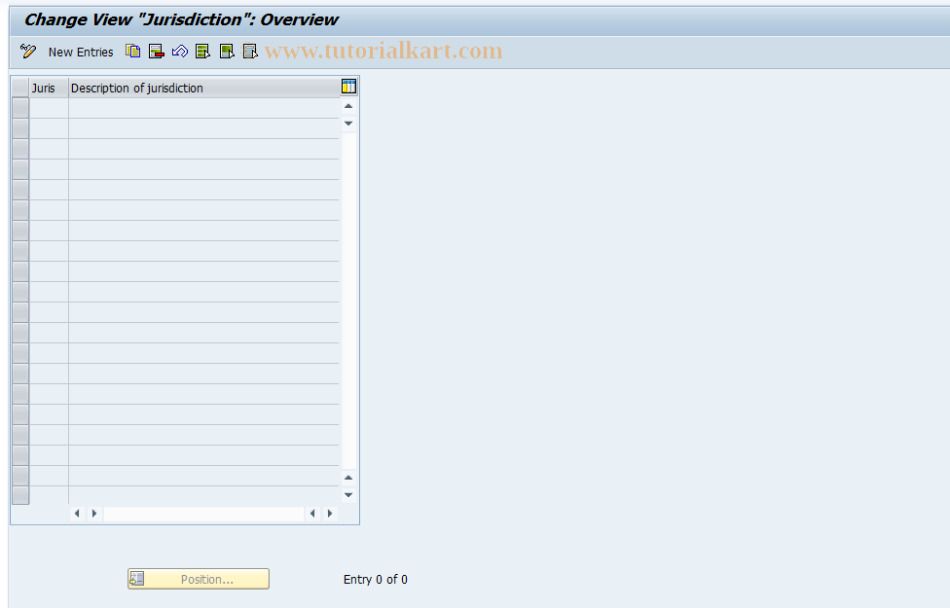Click the bottom scroll up arrow

click(348, 478)
